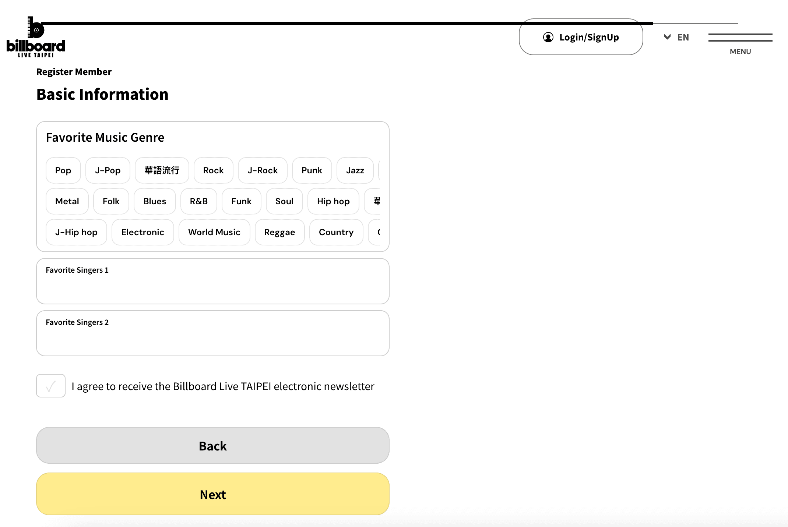Screen dimensions: 788x527
Task: Expand the EN language chevron
Action: pos(667,37)
